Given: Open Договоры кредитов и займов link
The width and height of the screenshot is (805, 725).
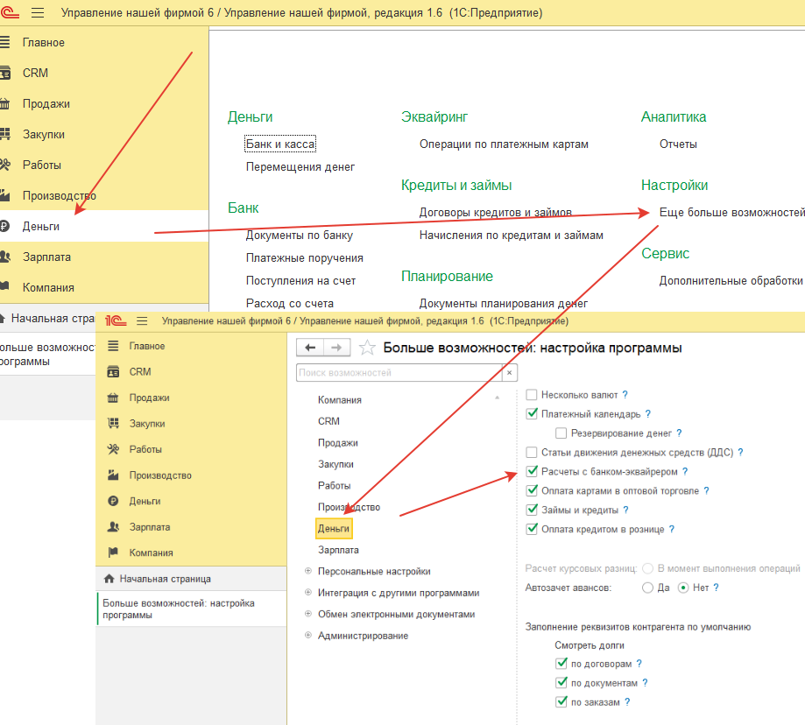Looking at the screenshot, I should click(496, 213).
